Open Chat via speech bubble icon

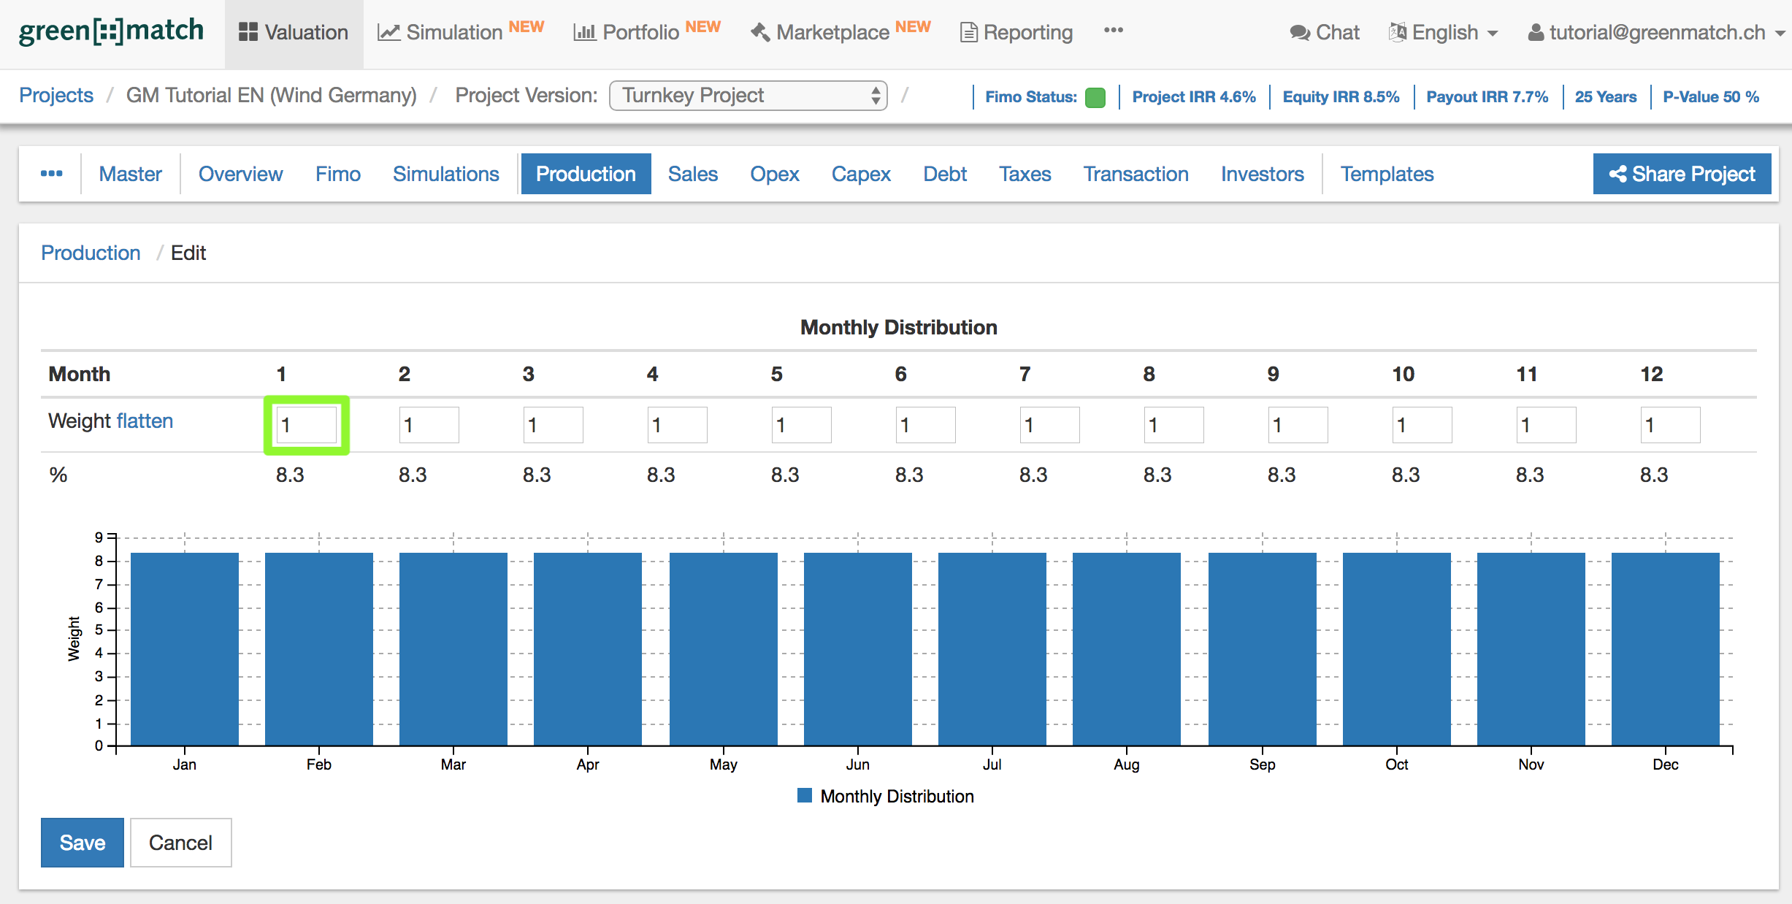pyautogui.click(x=1299, y=32)
